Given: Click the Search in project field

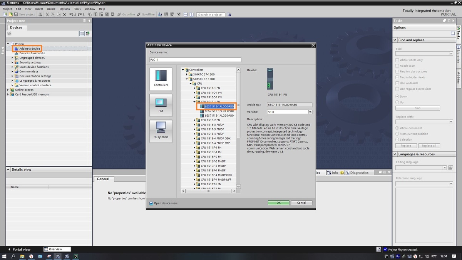Looking at the screenshot, I should [211, 14].
